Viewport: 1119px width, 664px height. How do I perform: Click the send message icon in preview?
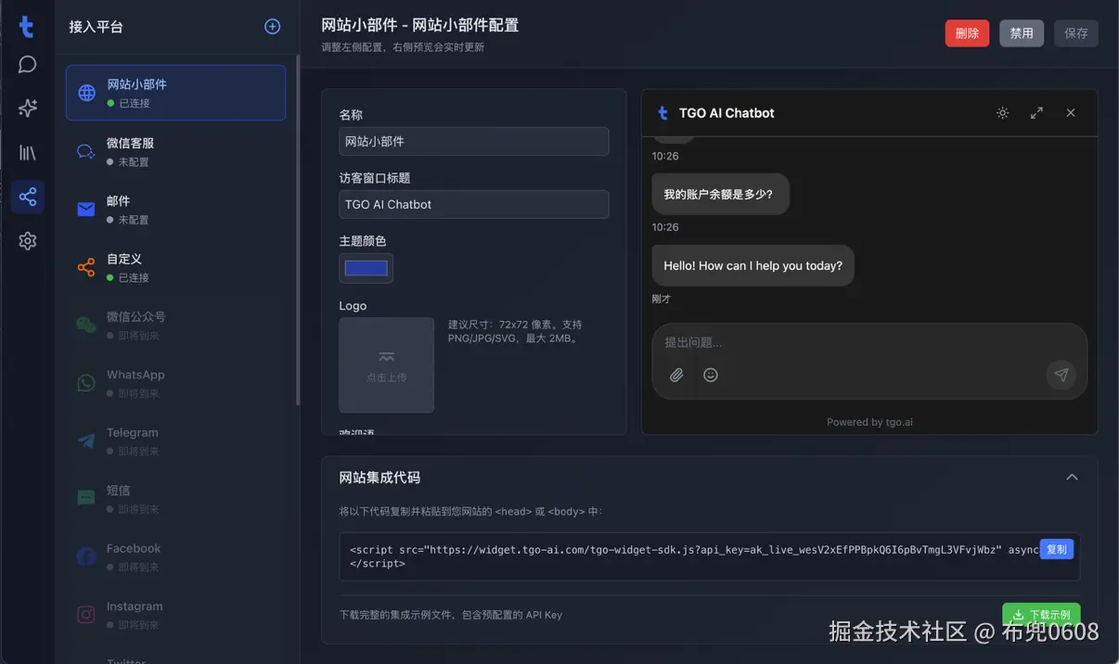[x=1061, y=375]
